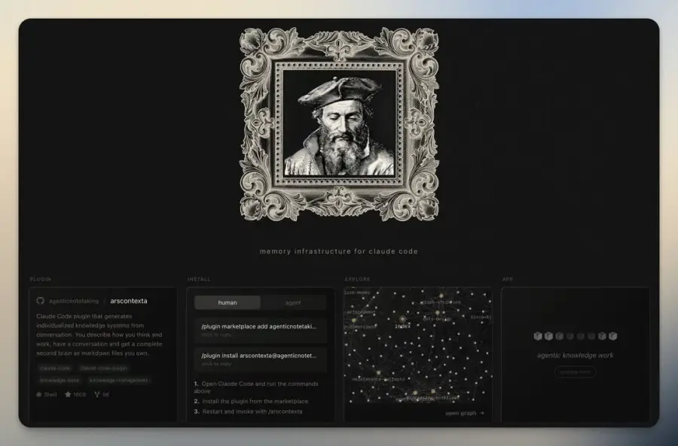Viewport: 678px width, 446px height.
Task: Click the knowledge-management topic tag
Action: [118, 381]
